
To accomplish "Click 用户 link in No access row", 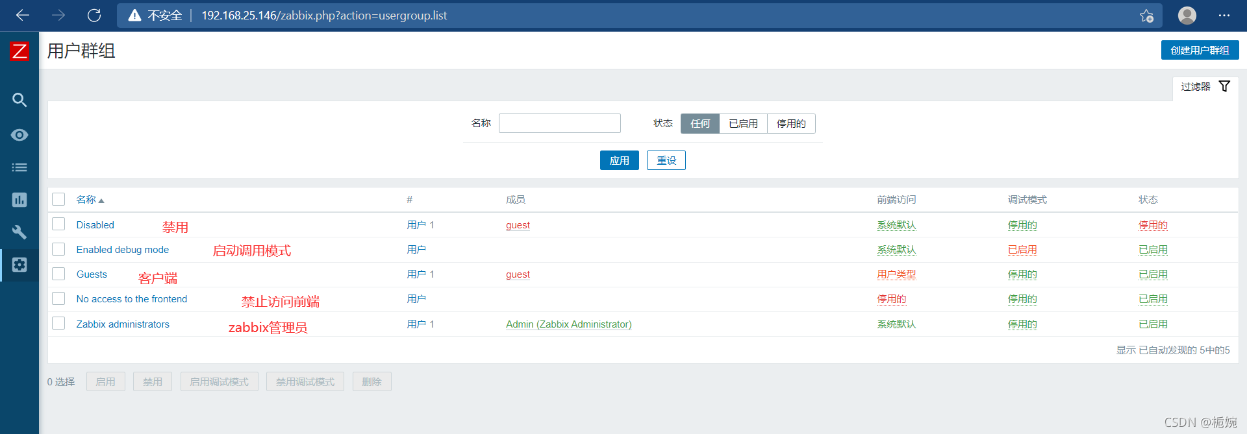I will pos(416,299).
